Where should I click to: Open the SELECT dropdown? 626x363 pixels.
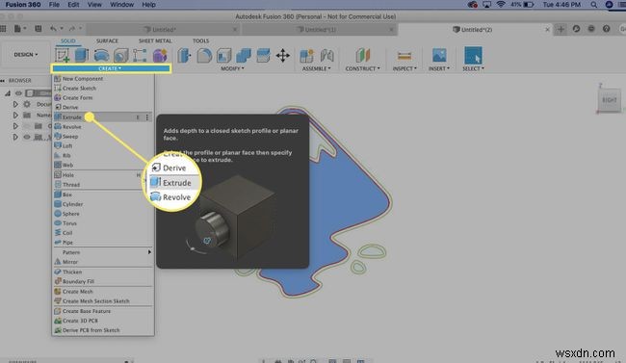(x=473, y=68)
